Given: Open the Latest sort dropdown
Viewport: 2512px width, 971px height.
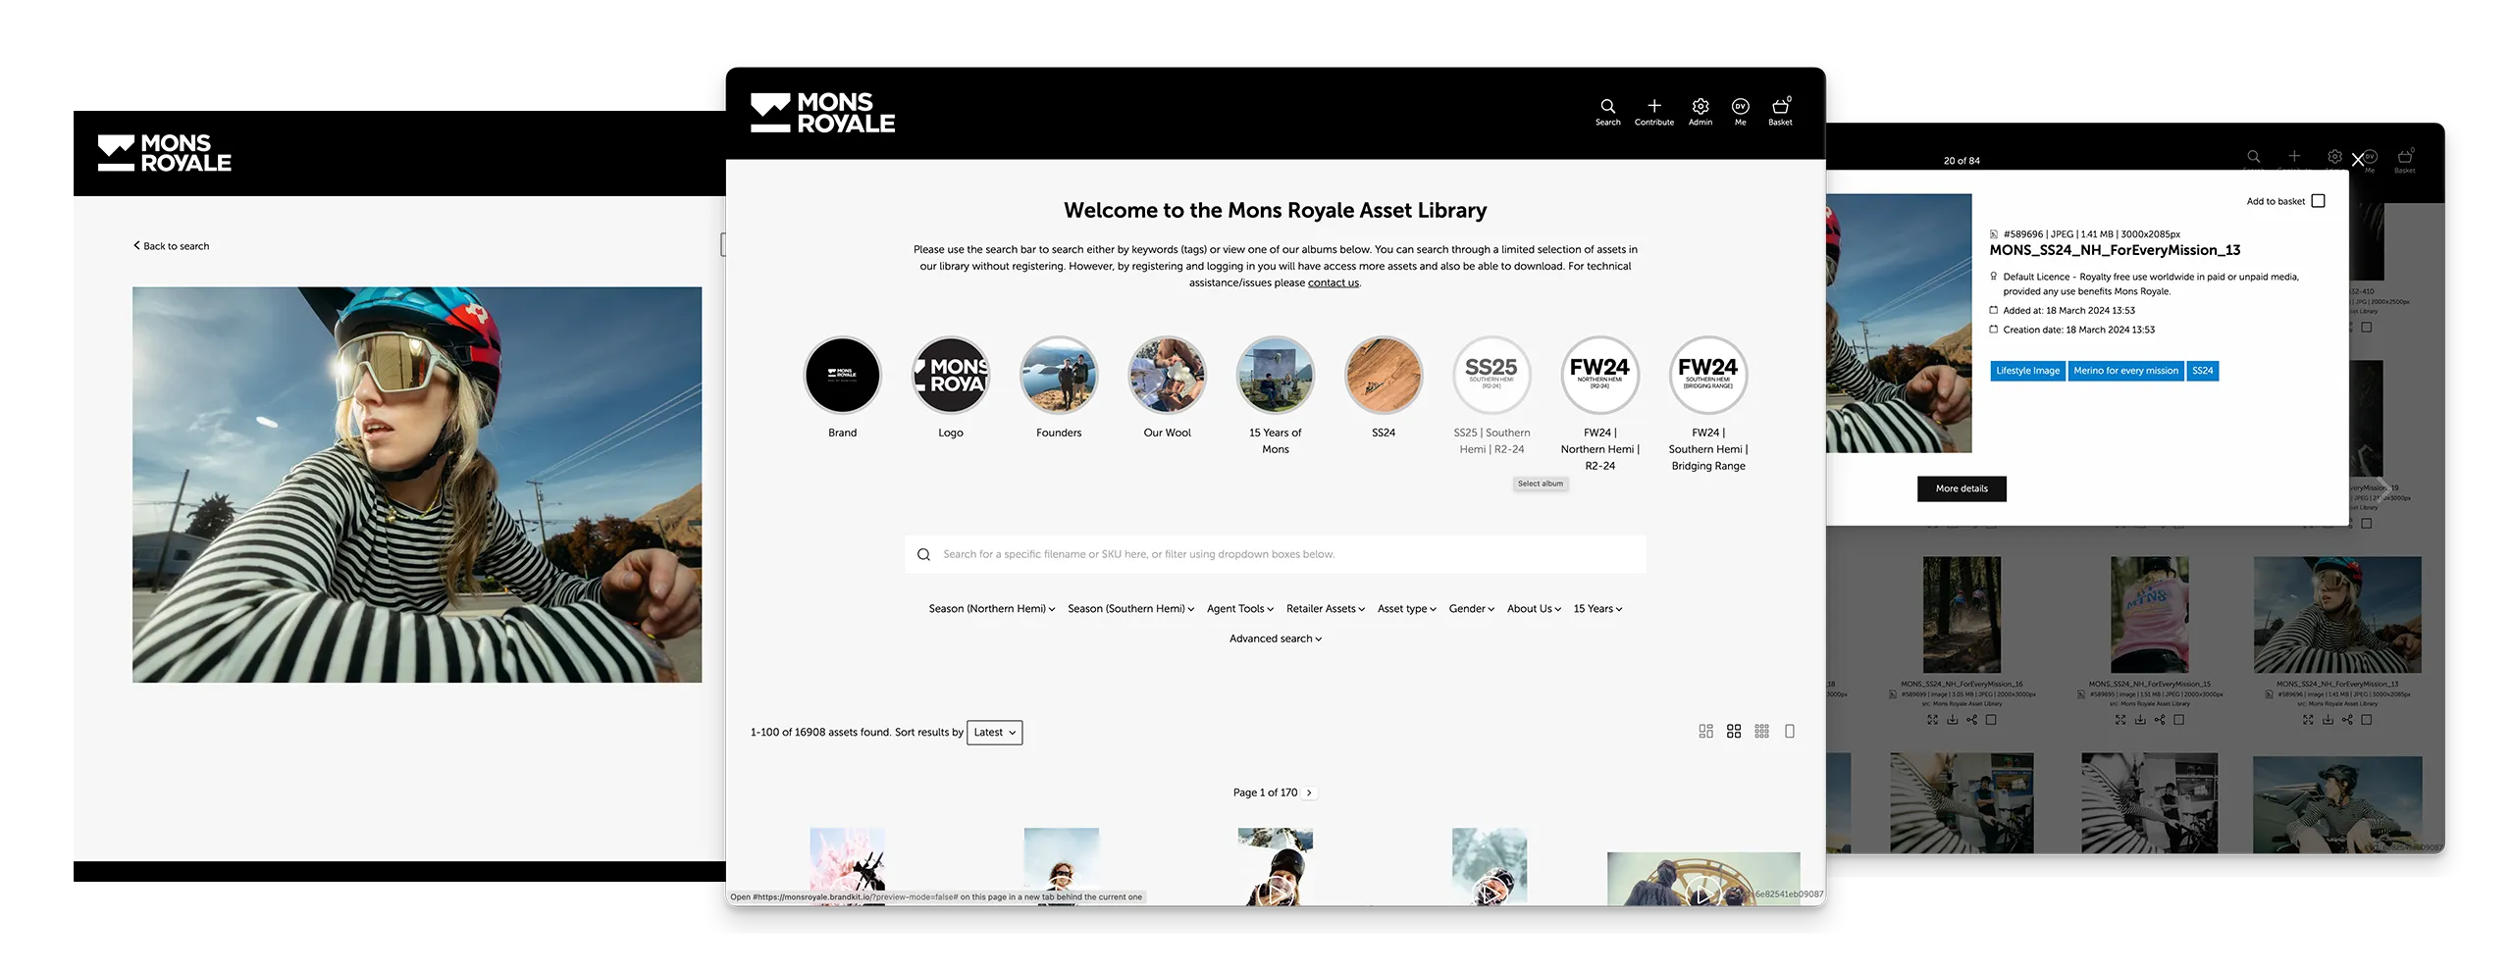Looking at the screenshot, I should pos(994,733).
